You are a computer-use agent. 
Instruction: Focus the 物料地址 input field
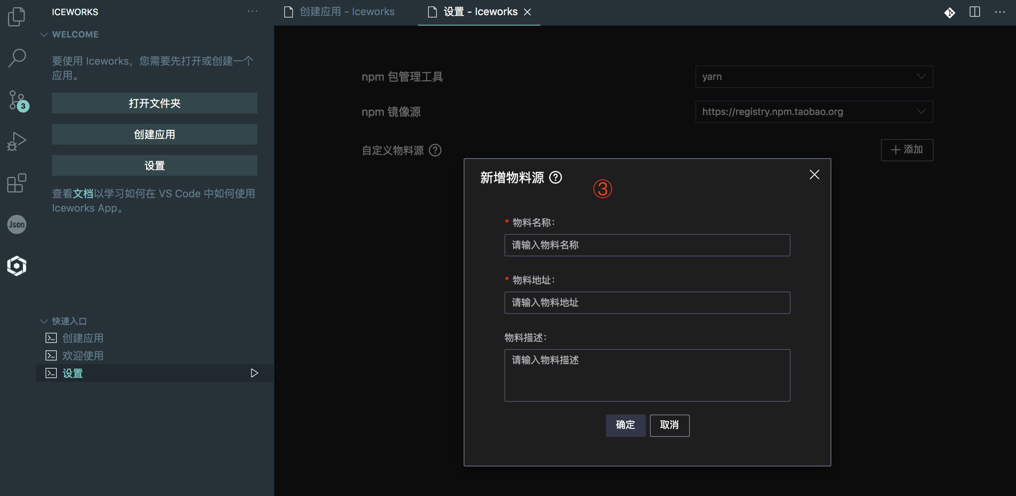tap(647, 303)
